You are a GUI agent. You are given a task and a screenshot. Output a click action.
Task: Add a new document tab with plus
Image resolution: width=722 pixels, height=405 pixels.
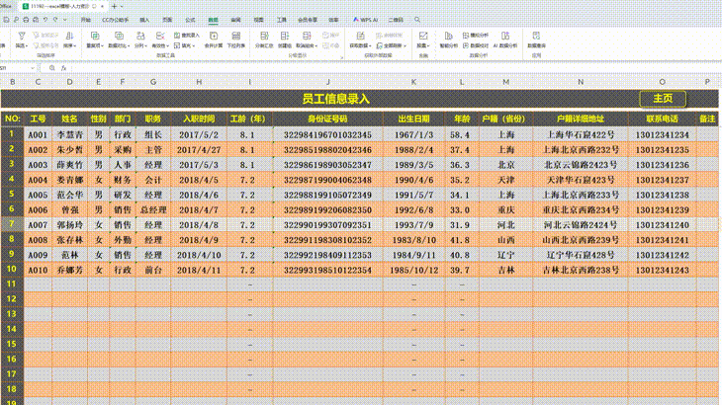114,7
